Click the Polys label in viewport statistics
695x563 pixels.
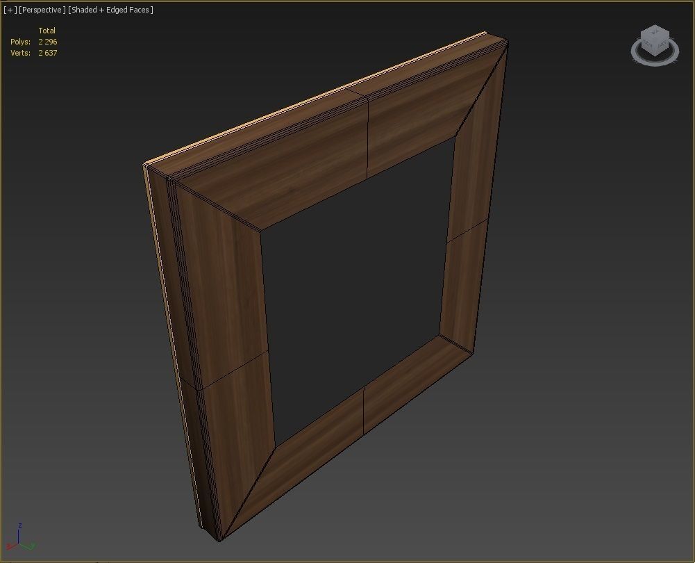pyautogui.click(x=20, y=42)
